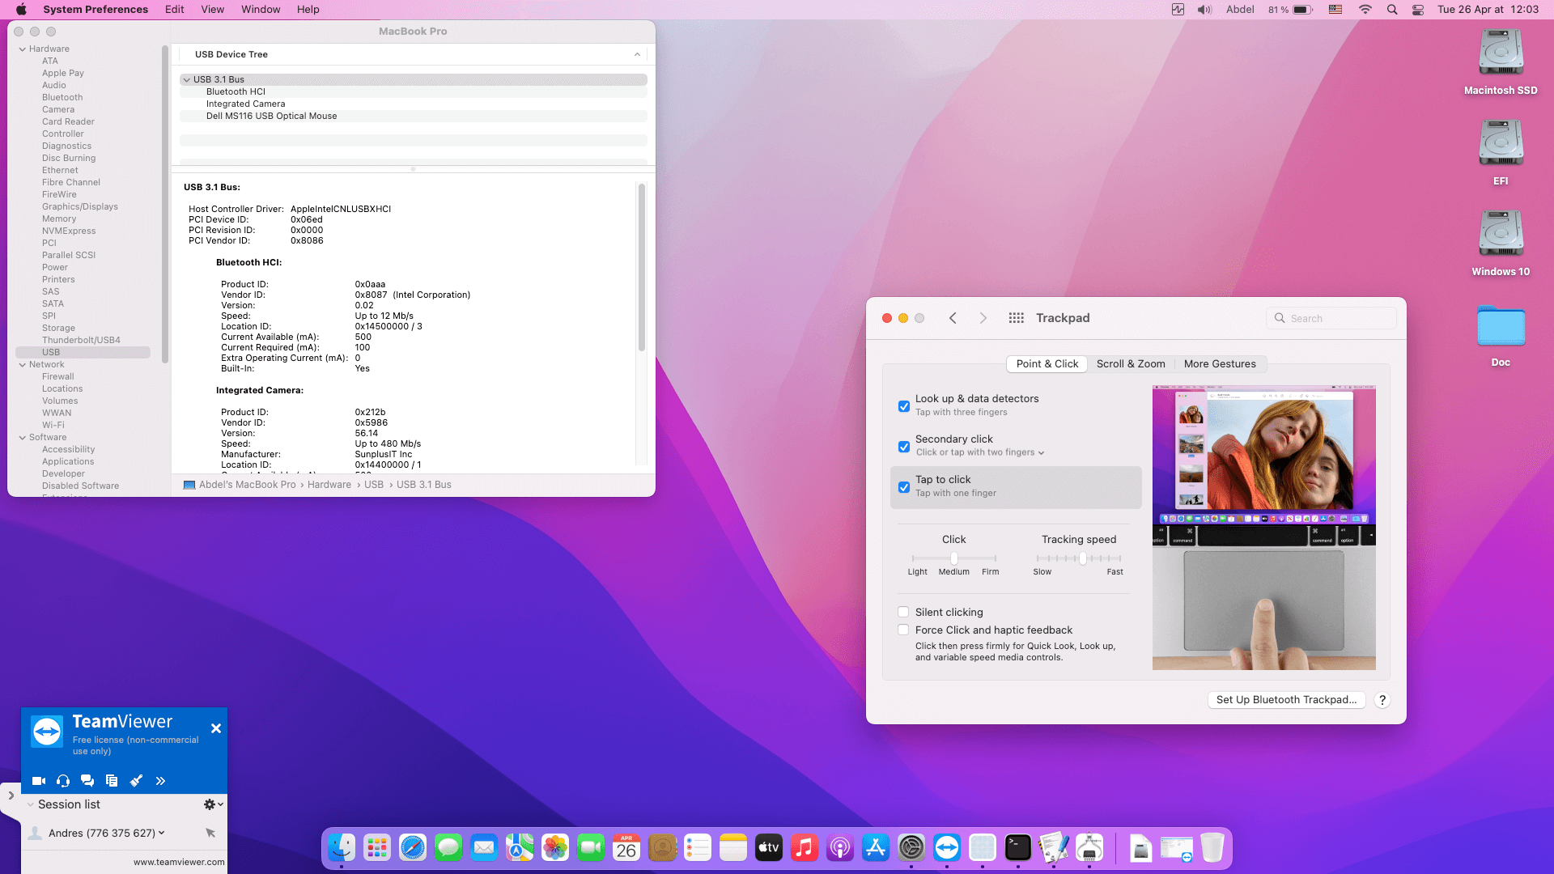Collapse the Software tree section

pos(23,438)
